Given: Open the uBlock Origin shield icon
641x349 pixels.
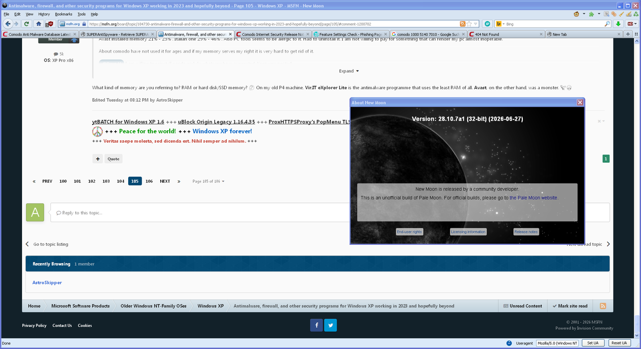Looking at the screenshot, I should pyautogui.click(x=50, y=24).
